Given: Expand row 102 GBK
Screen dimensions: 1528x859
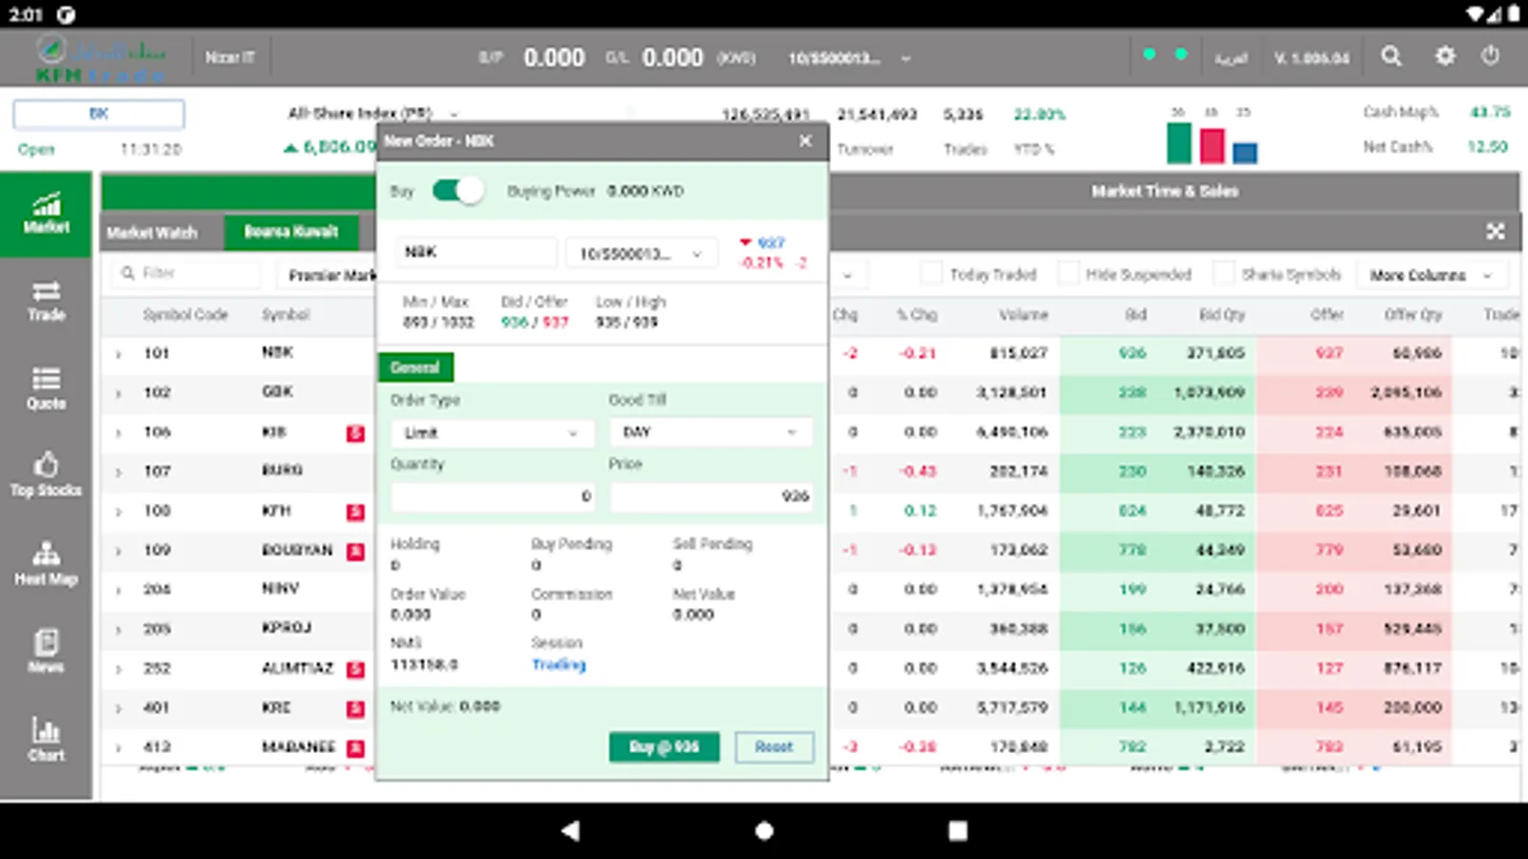Looking at the screenshot, I should (x=118, y=393).
